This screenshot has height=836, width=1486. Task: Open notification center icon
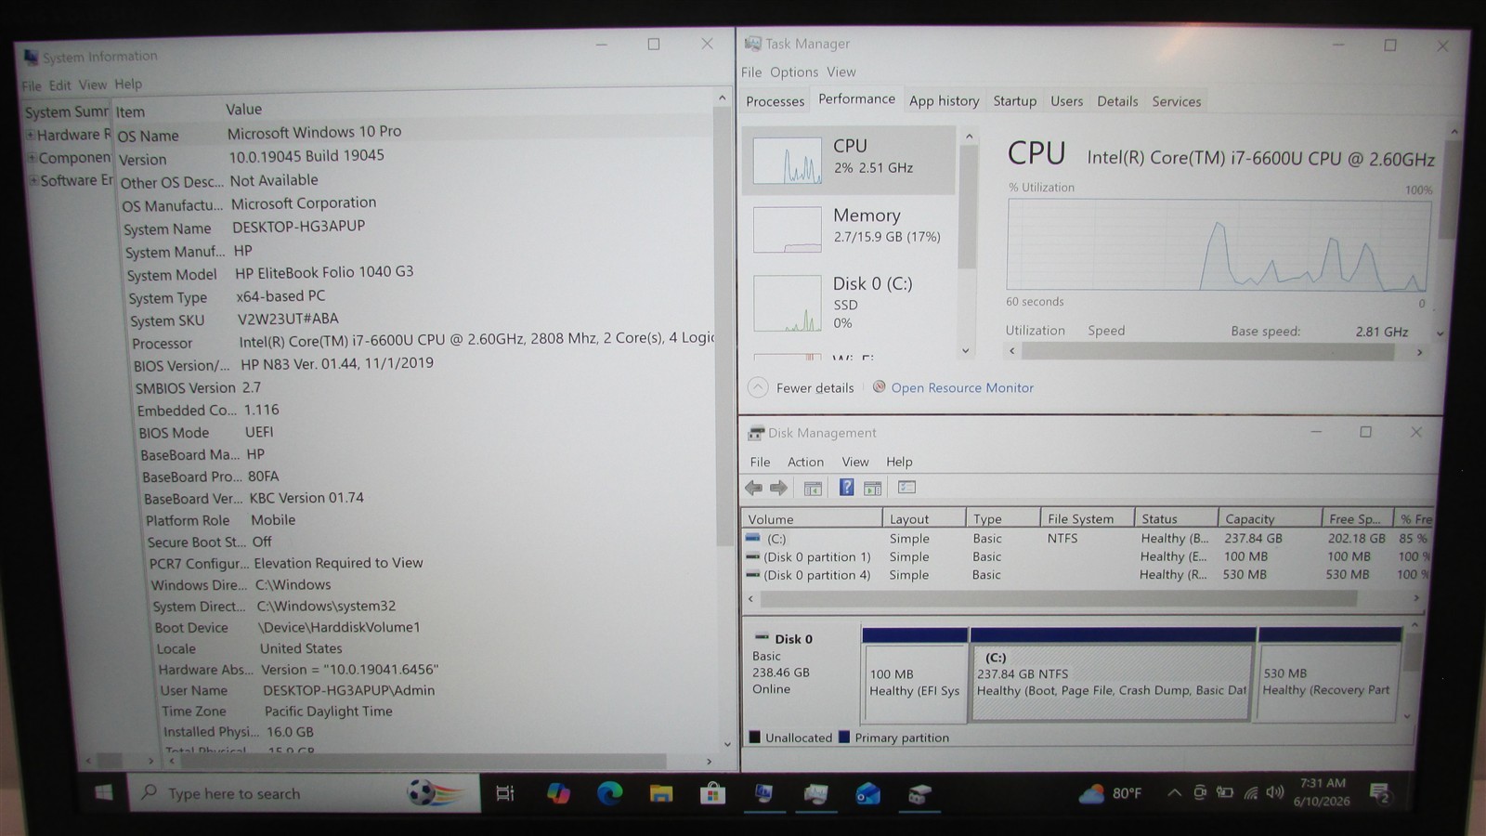[1380, 792]
